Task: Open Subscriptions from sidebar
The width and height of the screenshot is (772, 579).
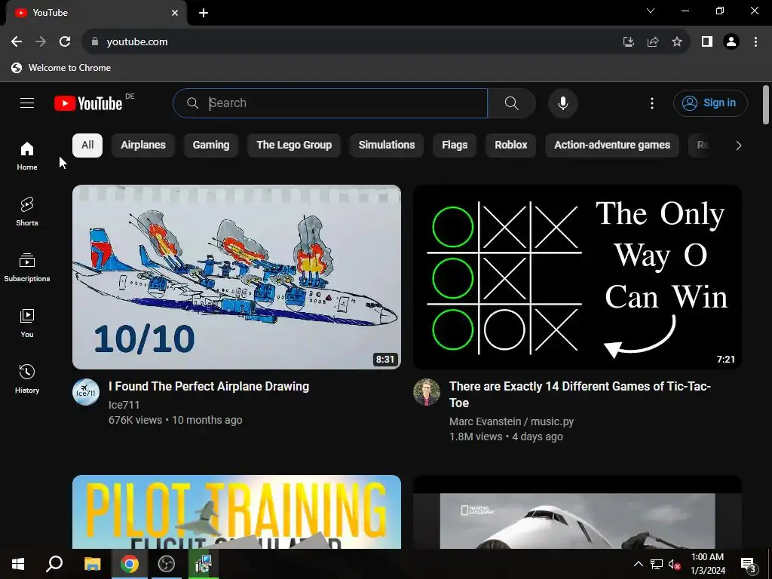Action: [27, 268]
